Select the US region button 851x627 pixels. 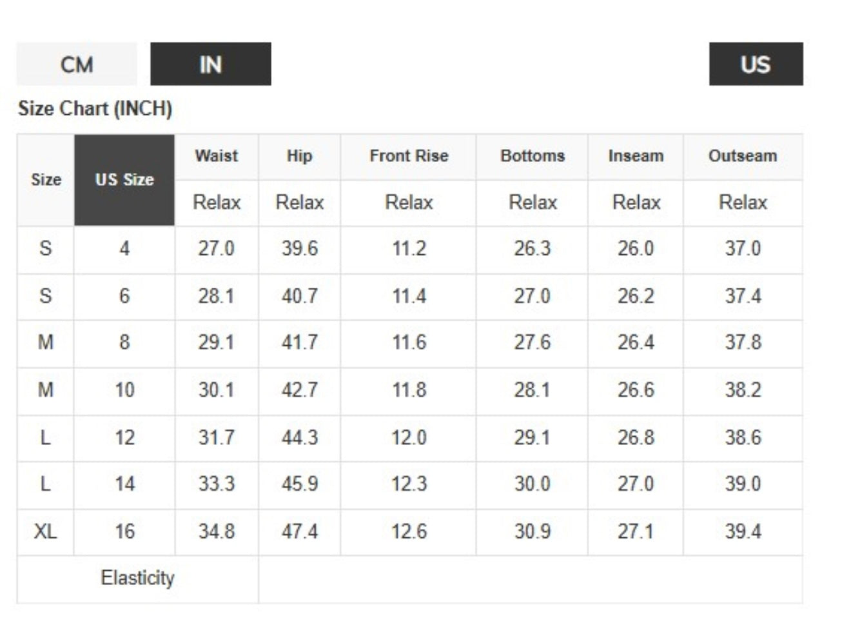point(756,64)
